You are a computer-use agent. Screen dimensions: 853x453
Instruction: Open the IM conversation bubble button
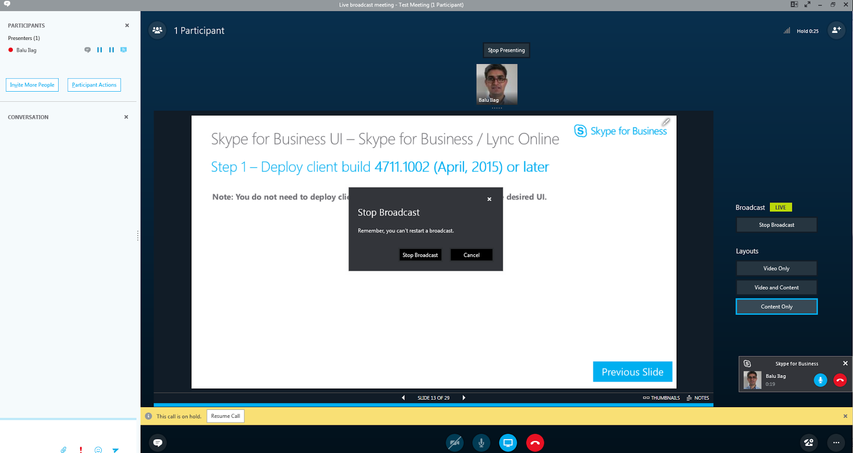click(158, 442)
